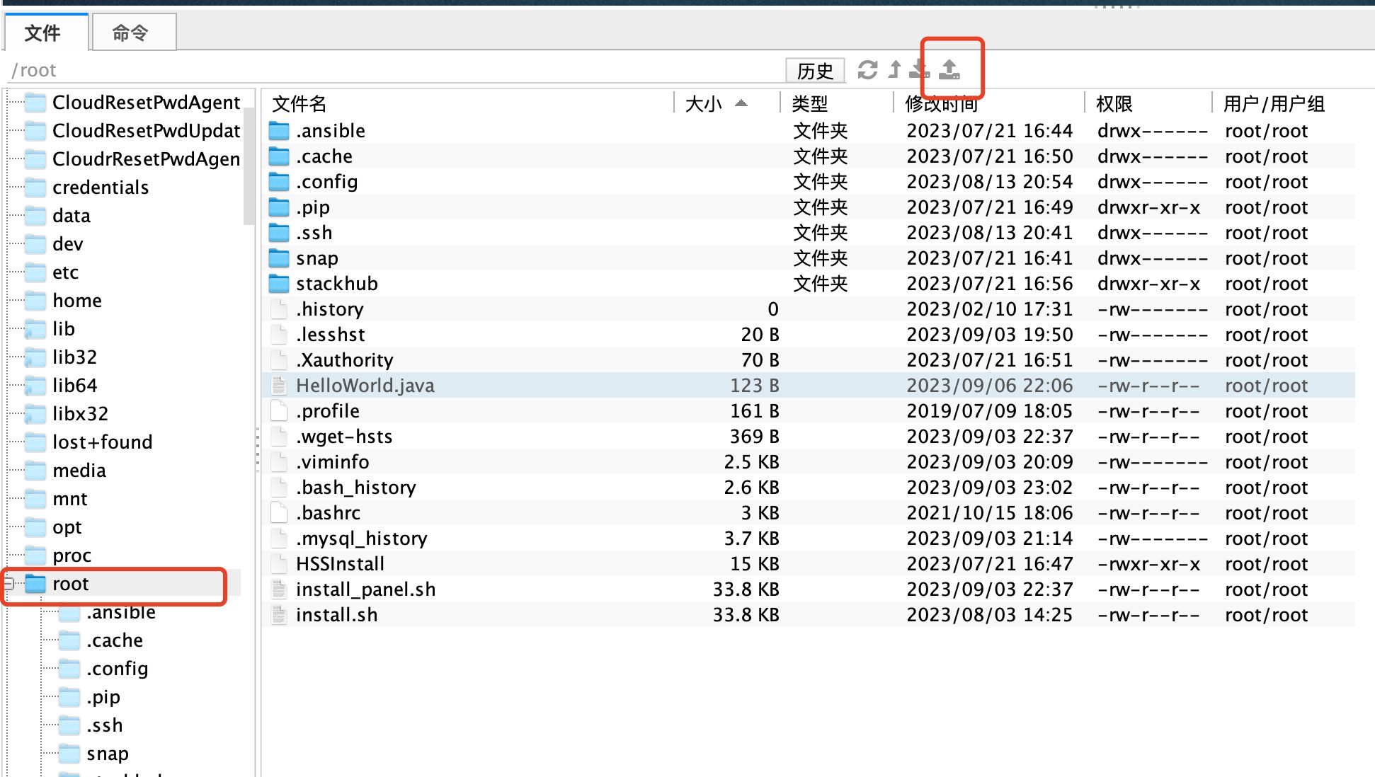Image resolution: width=1375 pixels, height=777 pixels.
Task: Click the download file icon
Action: click(919, 69)
